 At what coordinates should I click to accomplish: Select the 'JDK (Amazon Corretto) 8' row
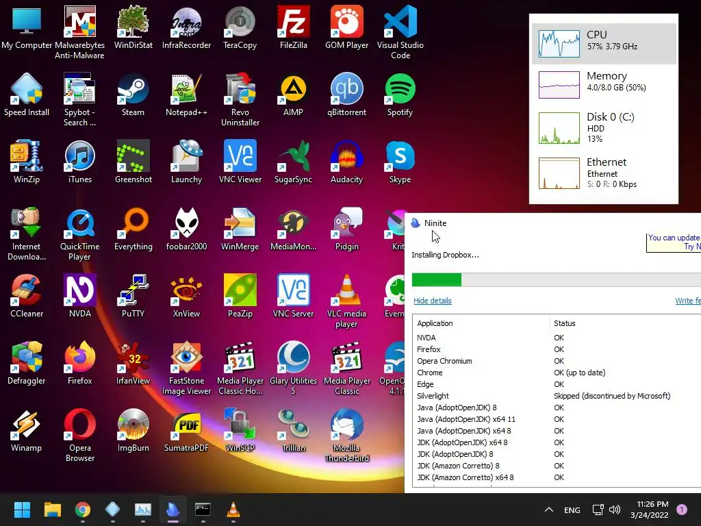pos(557,466)
